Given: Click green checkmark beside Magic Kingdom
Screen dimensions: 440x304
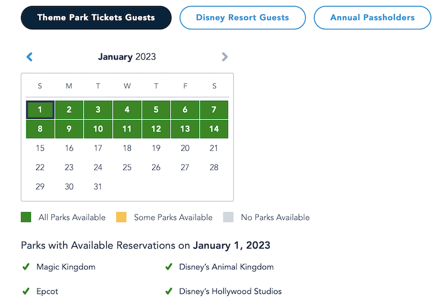Looking at the screenshot, I should pyautogui.click(x=25, y=267).
